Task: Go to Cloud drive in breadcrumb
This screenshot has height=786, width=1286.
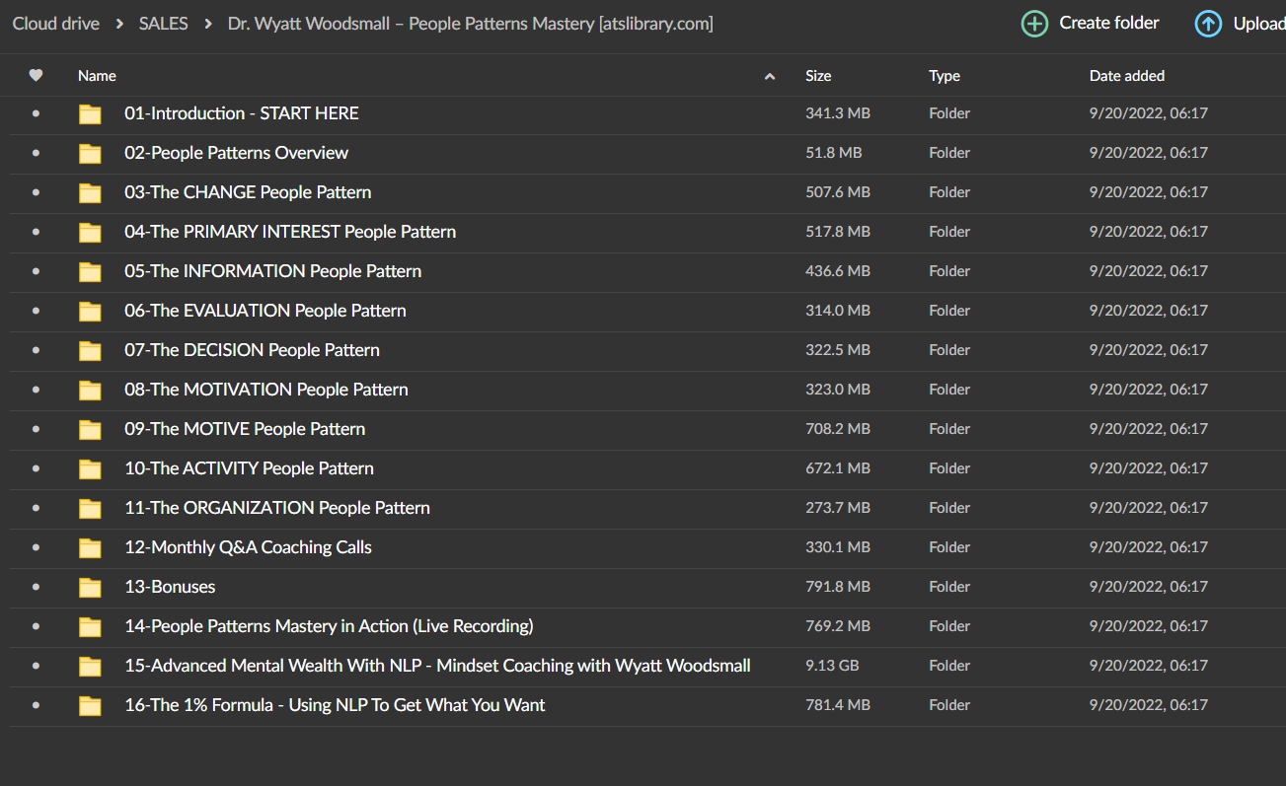Action: 56,23
